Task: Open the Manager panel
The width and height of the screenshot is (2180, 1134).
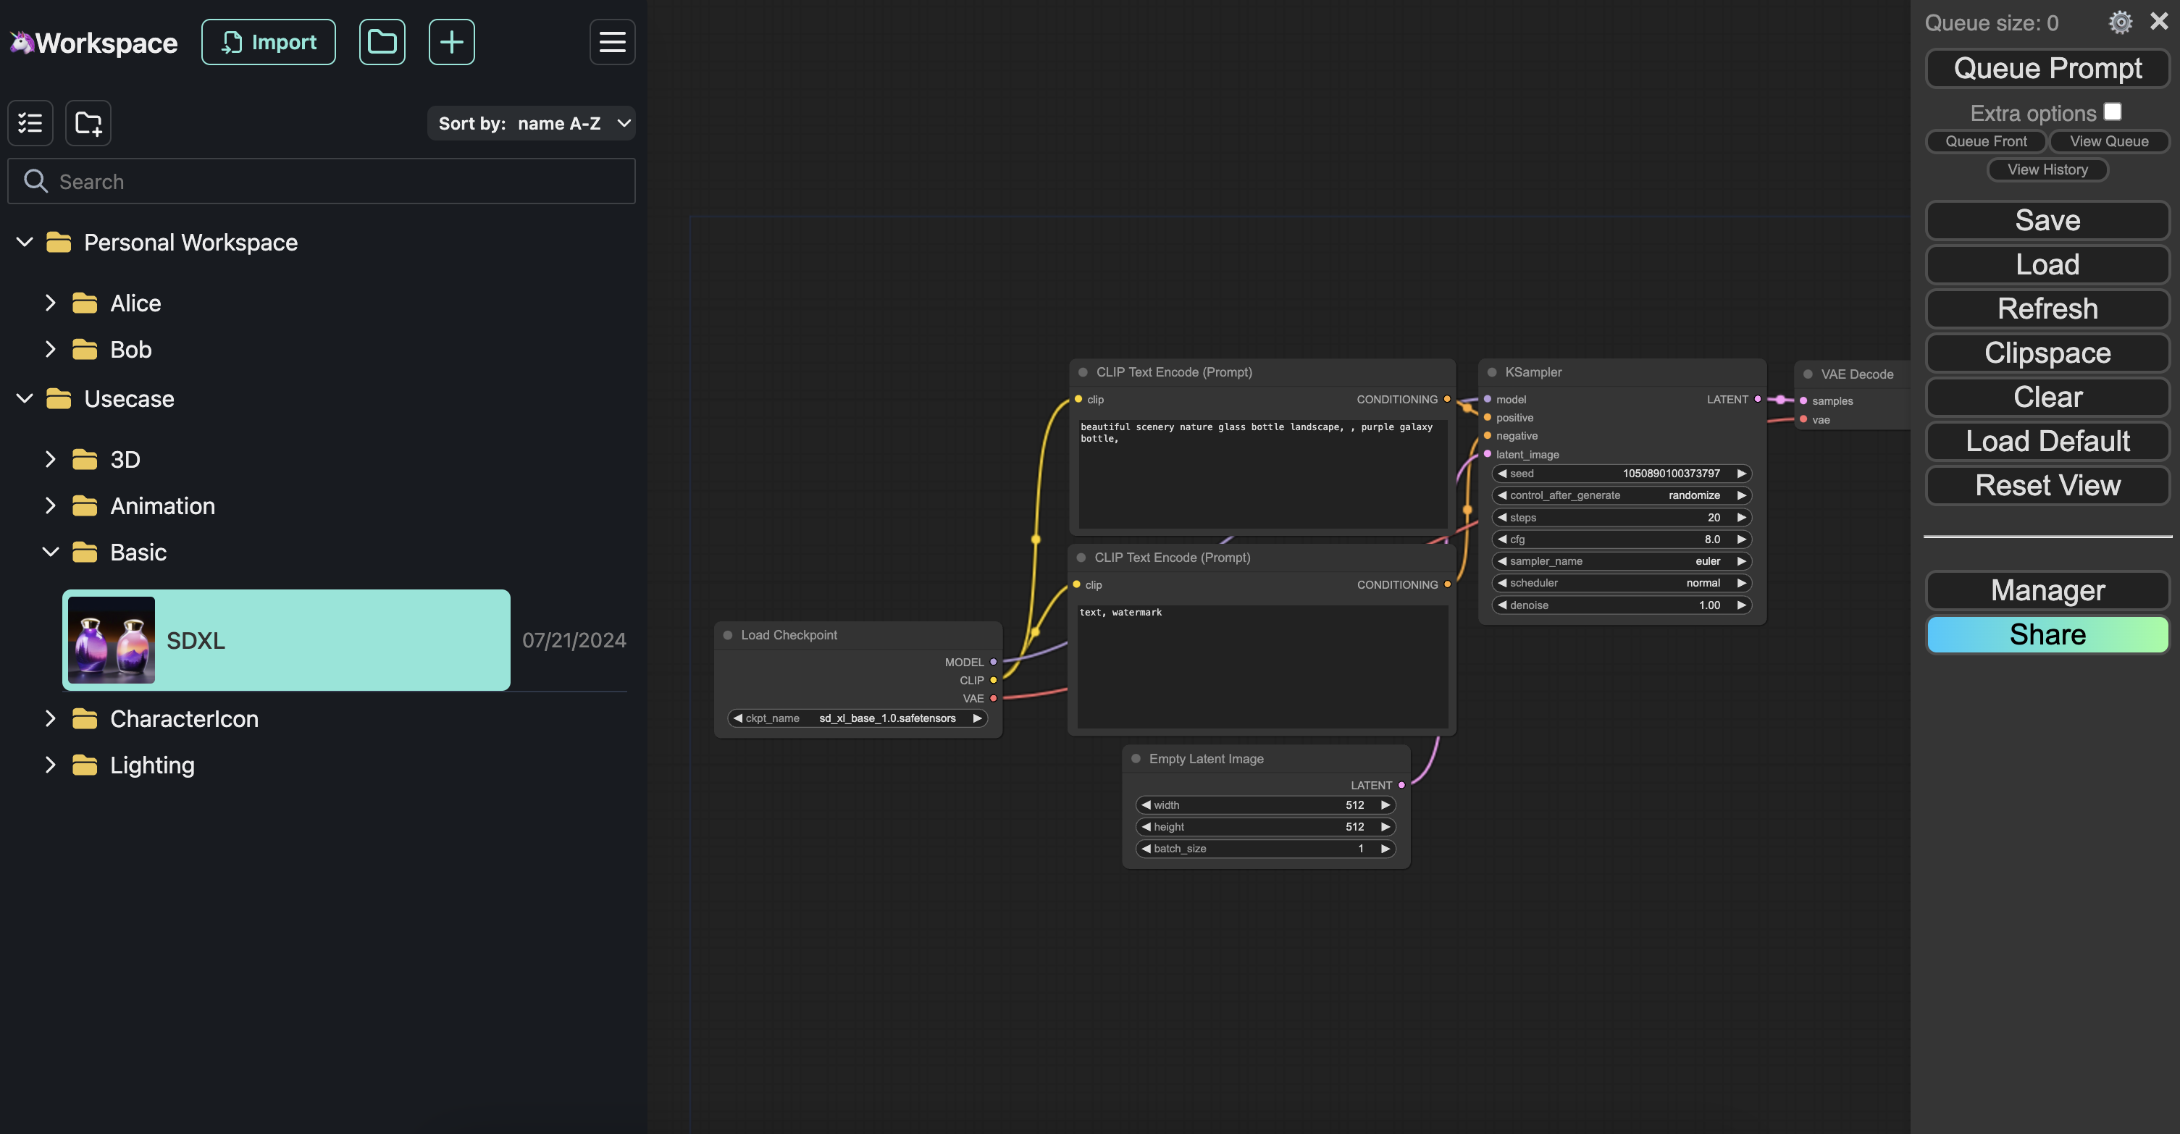Action: [x=2047, y=590]
